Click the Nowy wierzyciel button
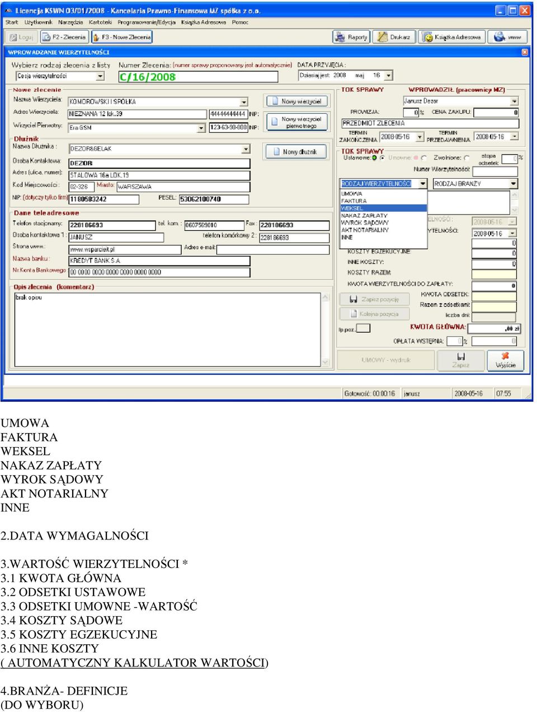This screenshot has height=712, width=537. coord(296,101)
